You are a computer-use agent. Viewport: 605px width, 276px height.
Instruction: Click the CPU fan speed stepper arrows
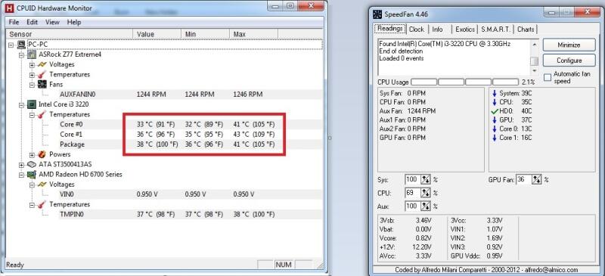click(425, 193)
